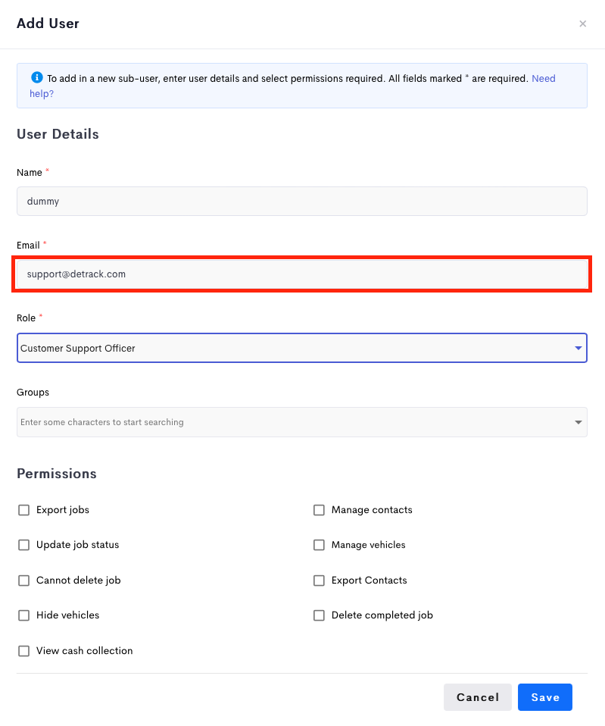
Task: Check Update job status permission
Action: point(23,545)
